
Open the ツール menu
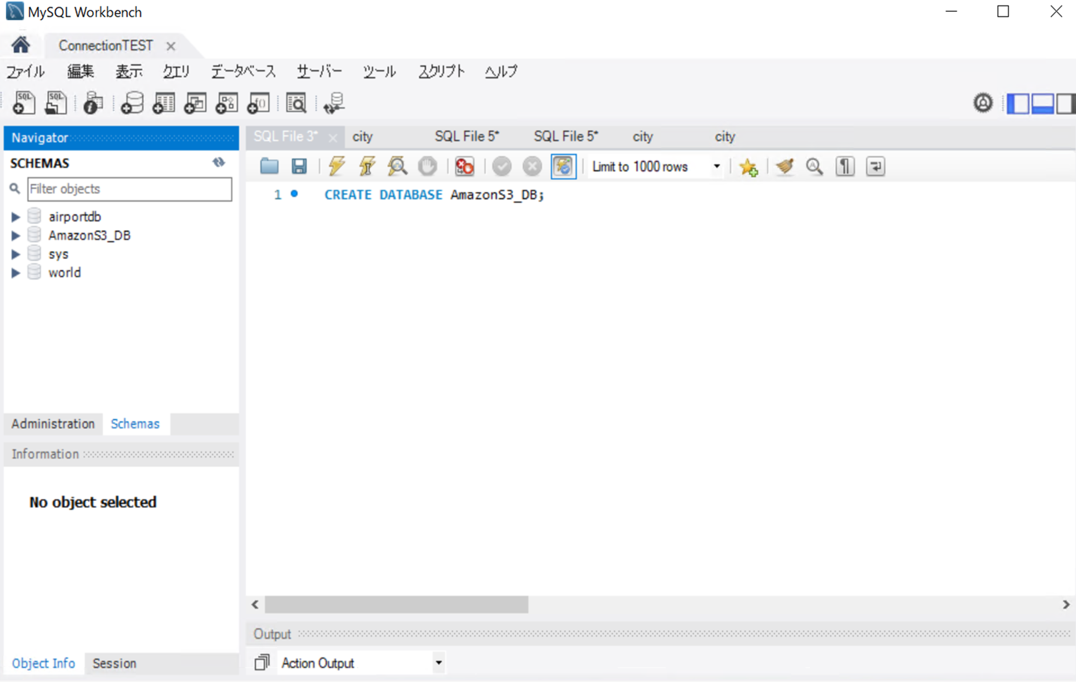[x=379, y=71]
